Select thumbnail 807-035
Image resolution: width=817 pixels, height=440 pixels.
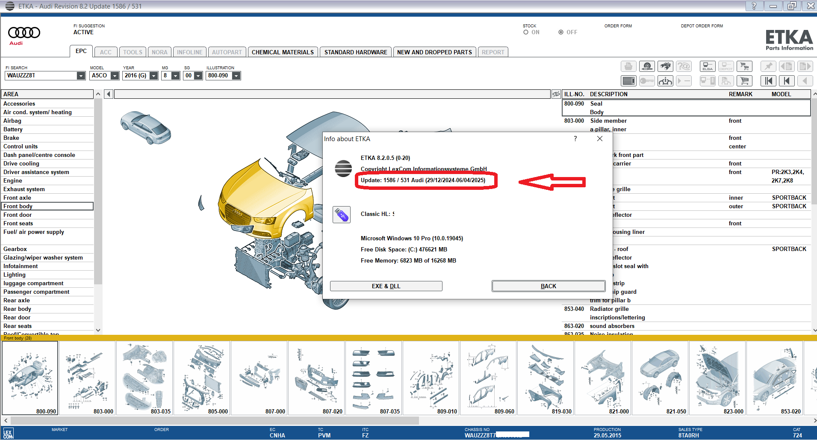tap(374, 378)
